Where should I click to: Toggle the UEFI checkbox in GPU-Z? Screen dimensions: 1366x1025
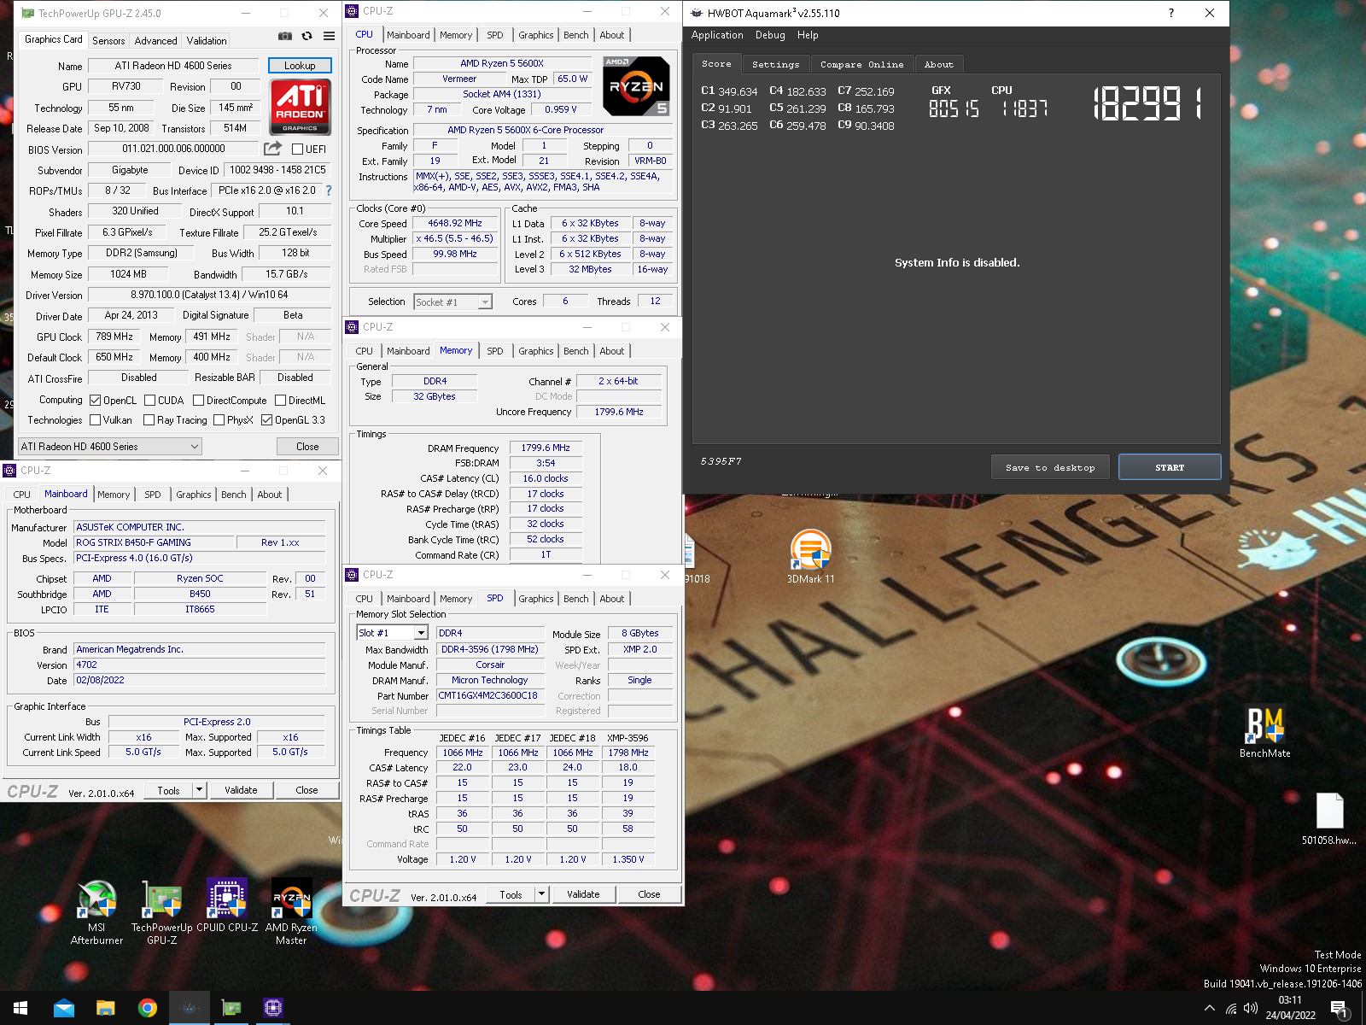[298, 149]
